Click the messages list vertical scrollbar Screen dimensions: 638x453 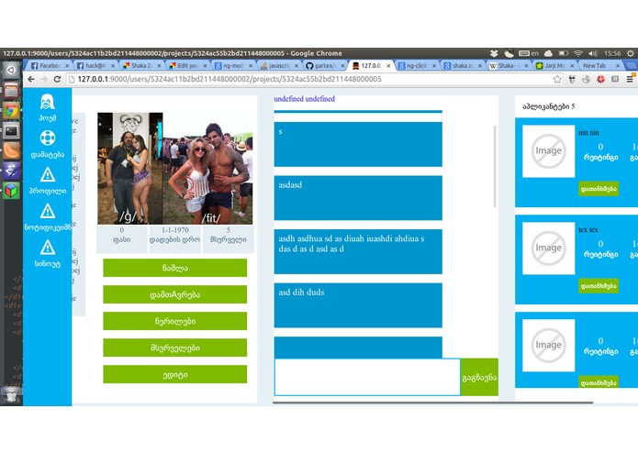coord(495,167)
